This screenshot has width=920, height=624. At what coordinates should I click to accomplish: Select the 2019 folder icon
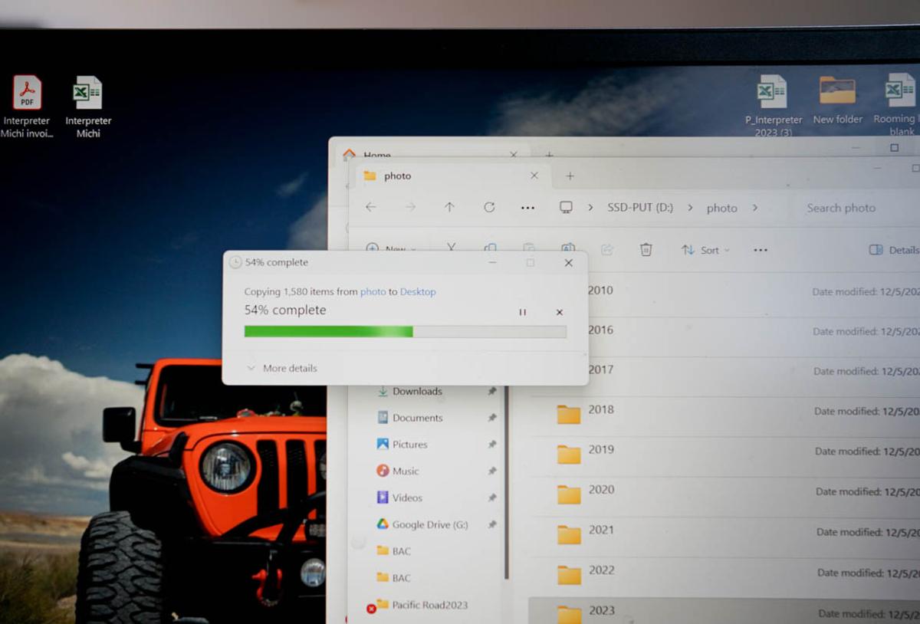(x=569, y=454)
